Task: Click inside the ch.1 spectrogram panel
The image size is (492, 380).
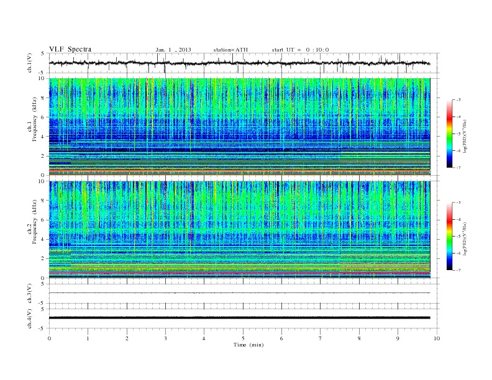Action: pyautogui.click(x=239, y=127)
